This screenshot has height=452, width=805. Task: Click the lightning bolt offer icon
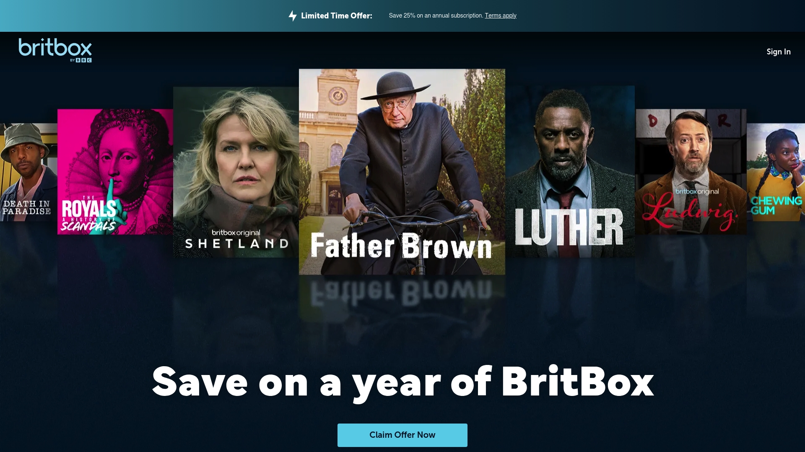(293, 16)
